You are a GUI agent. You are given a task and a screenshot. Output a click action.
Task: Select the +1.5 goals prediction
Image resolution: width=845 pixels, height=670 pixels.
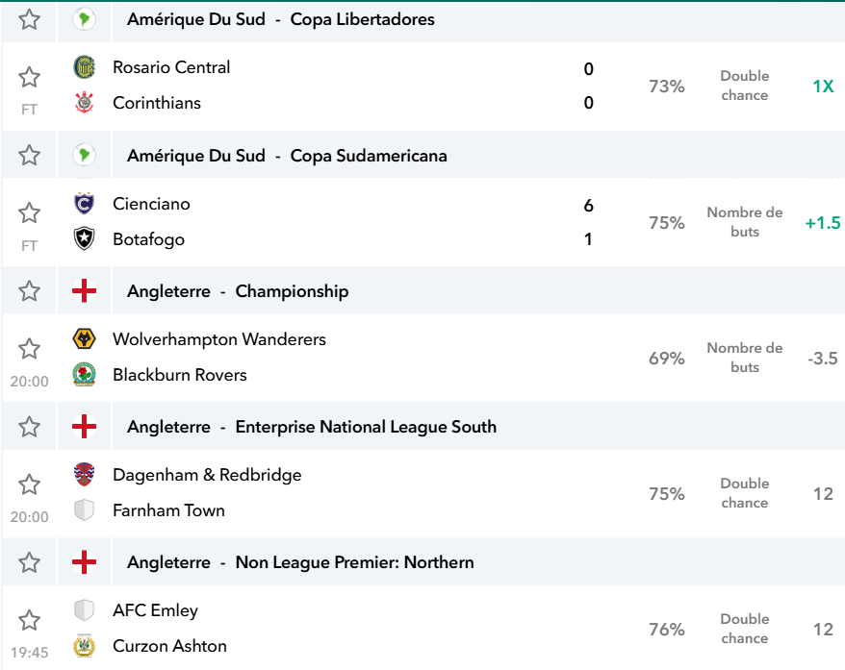click(x=822, y=223)
